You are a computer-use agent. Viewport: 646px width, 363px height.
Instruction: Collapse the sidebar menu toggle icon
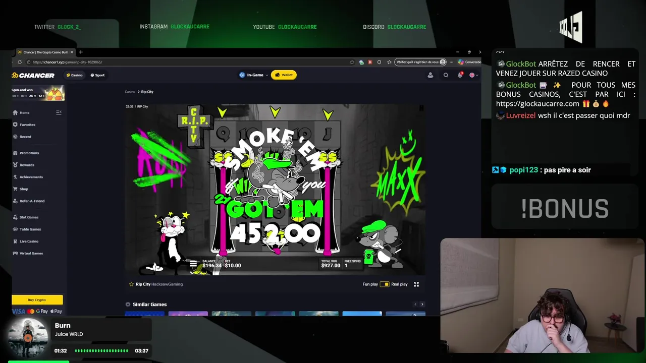59,112
